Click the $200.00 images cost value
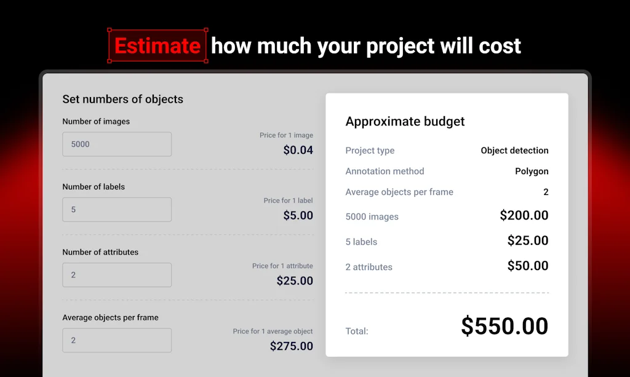 coord(524,215)
